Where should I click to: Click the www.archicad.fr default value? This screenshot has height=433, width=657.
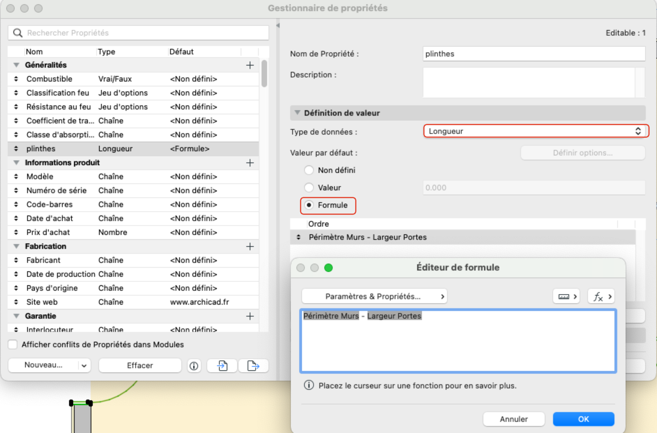[x=199, y=302]
